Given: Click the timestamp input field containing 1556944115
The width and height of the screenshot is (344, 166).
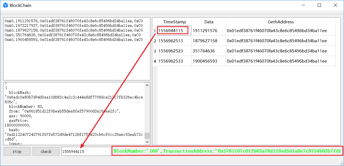Looking at the screenshot, I should click(86, 151).
